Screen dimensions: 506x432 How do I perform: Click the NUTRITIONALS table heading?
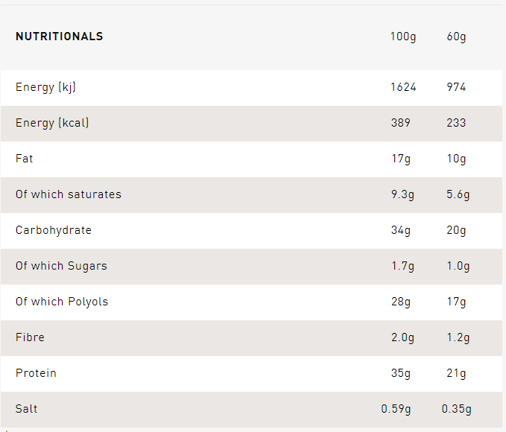tap(60, 36)
